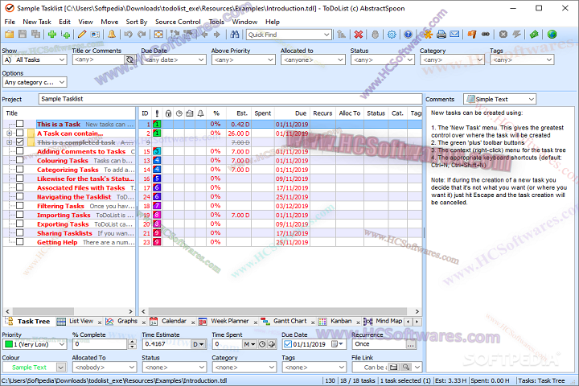Click the pencil edit task icon

point(82,35)
